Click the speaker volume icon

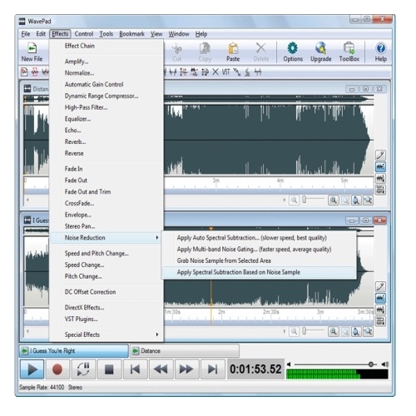click(384, 364)
